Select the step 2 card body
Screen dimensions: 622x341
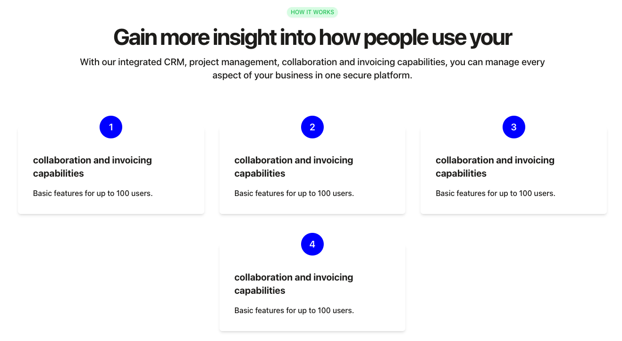[x=312, y=170]
